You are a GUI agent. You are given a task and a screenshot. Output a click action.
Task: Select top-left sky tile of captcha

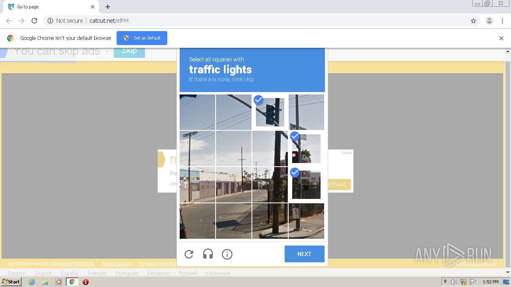(x=197, y=112)
